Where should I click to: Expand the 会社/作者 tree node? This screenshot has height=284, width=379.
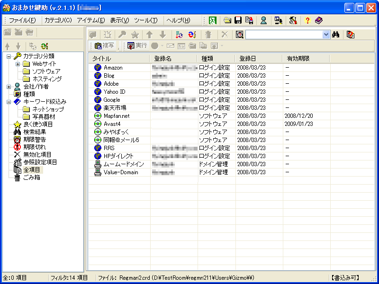click(x=9, y=87)
